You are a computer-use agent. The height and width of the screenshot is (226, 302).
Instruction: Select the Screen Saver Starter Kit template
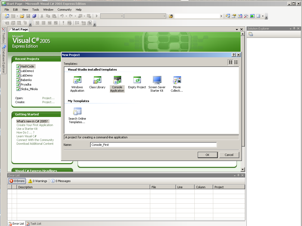(157, 84)
